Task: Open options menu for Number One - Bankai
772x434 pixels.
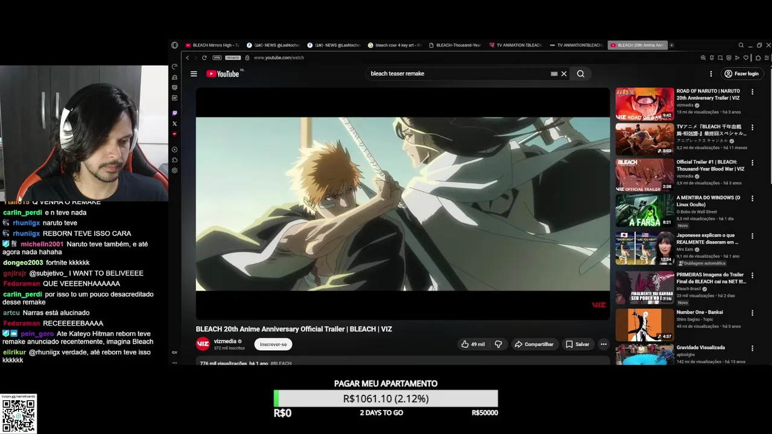Action: [752, 313]
